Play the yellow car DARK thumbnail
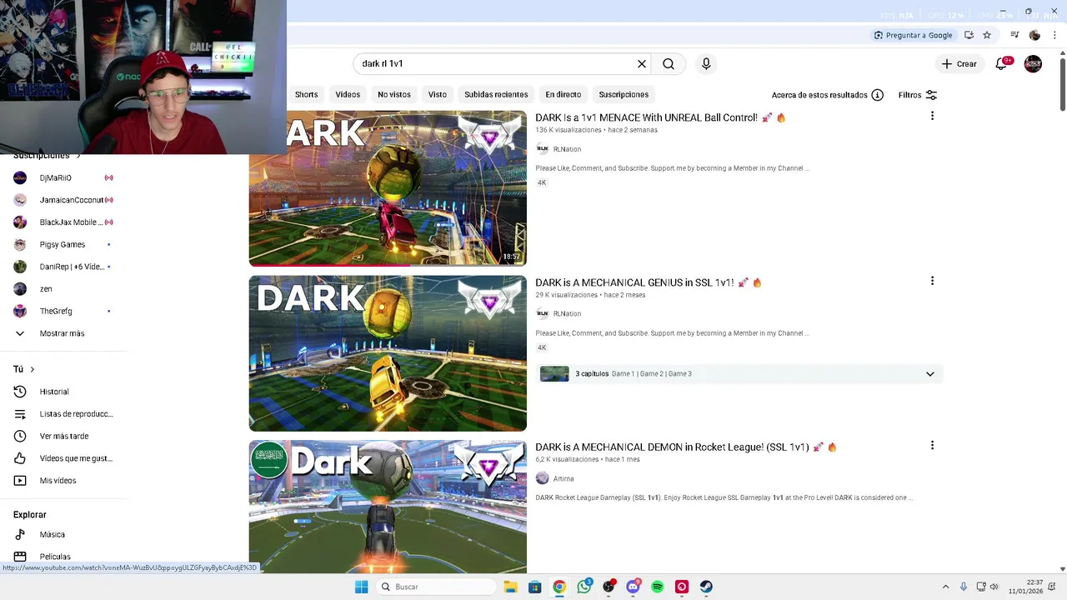Screen dimensions: 1067x600 point(388,353)
